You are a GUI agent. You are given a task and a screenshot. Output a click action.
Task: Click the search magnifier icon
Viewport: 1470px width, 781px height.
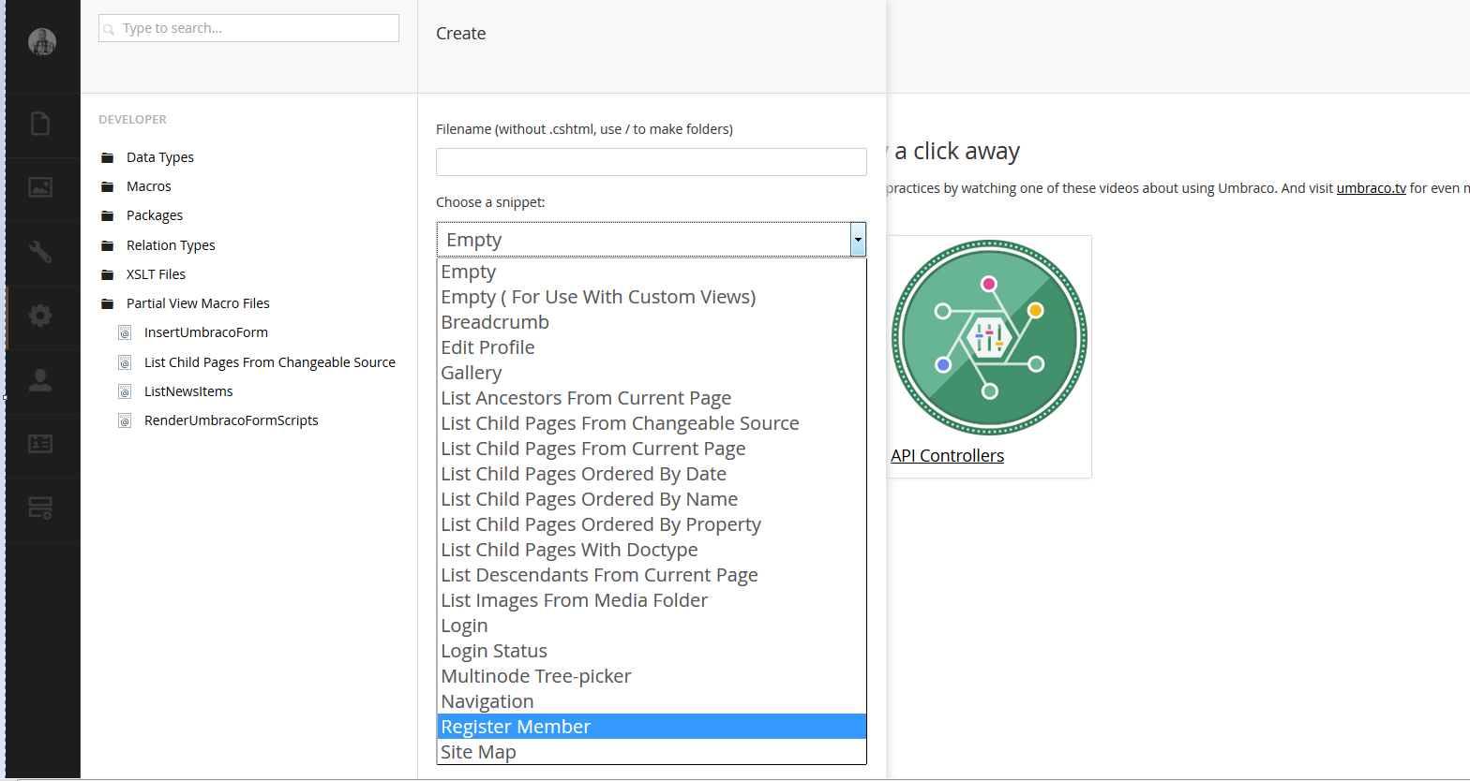111,30
